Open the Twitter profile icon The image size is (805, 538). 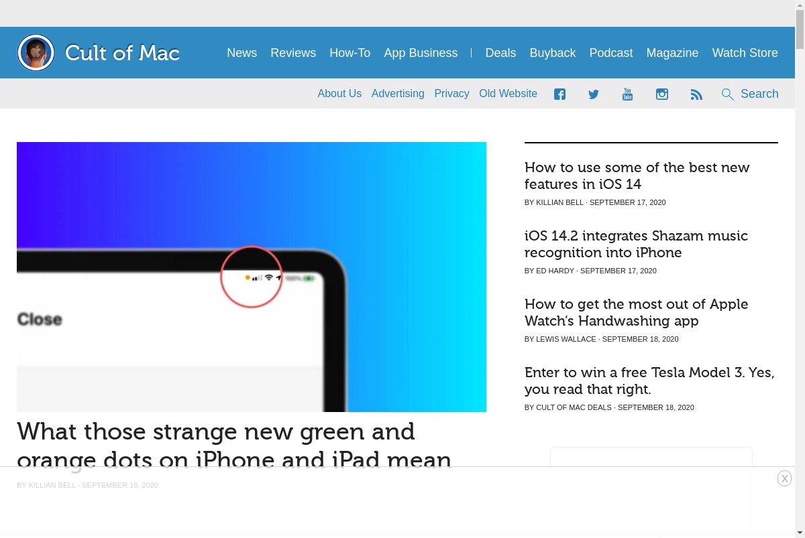pos(594,94)
